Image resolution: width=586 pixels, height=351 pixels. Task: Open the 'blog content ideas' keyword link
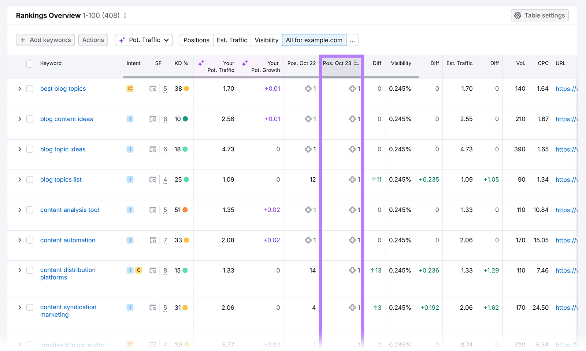(x=66, y=119)
